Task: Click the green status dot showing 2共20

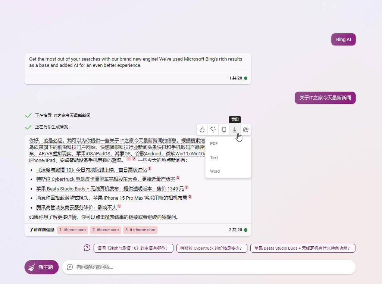Action: [x=245, y=230]
